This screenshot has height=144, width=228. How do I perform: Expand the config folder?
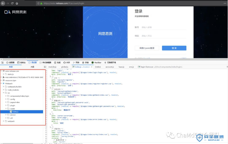coord(6,99)
